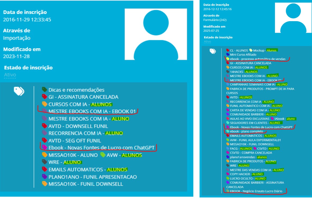Click green tag icon of EBOOK - Negócio Enxuto Lucro Diário
312x200 pixels.
tap(228, 191)
